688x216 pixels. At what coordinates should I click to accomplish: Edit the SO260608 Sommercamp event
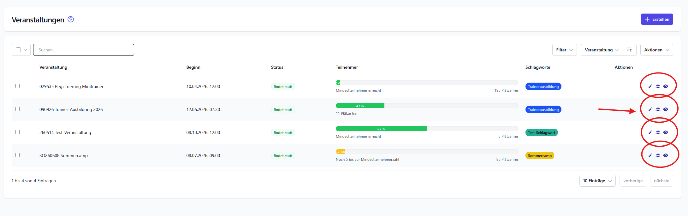650,155
